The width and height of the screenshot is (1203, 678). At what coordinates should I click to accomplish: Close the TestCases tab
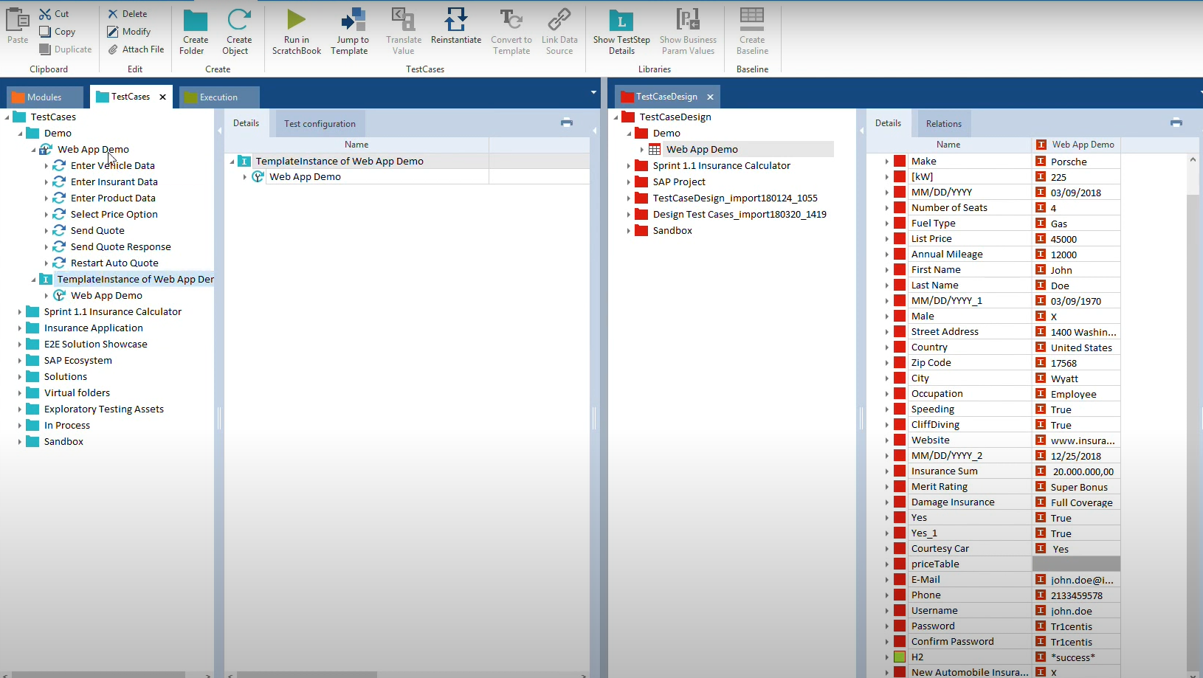pos(162,97)
